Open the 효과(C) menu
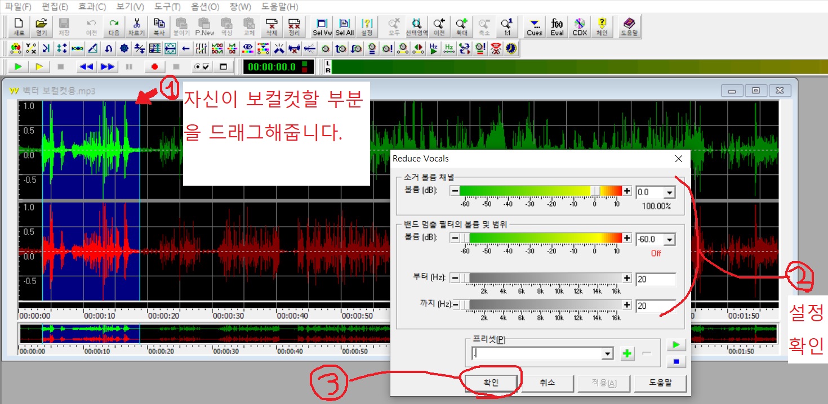The image size is (828, 404). (x=92, y=7)
